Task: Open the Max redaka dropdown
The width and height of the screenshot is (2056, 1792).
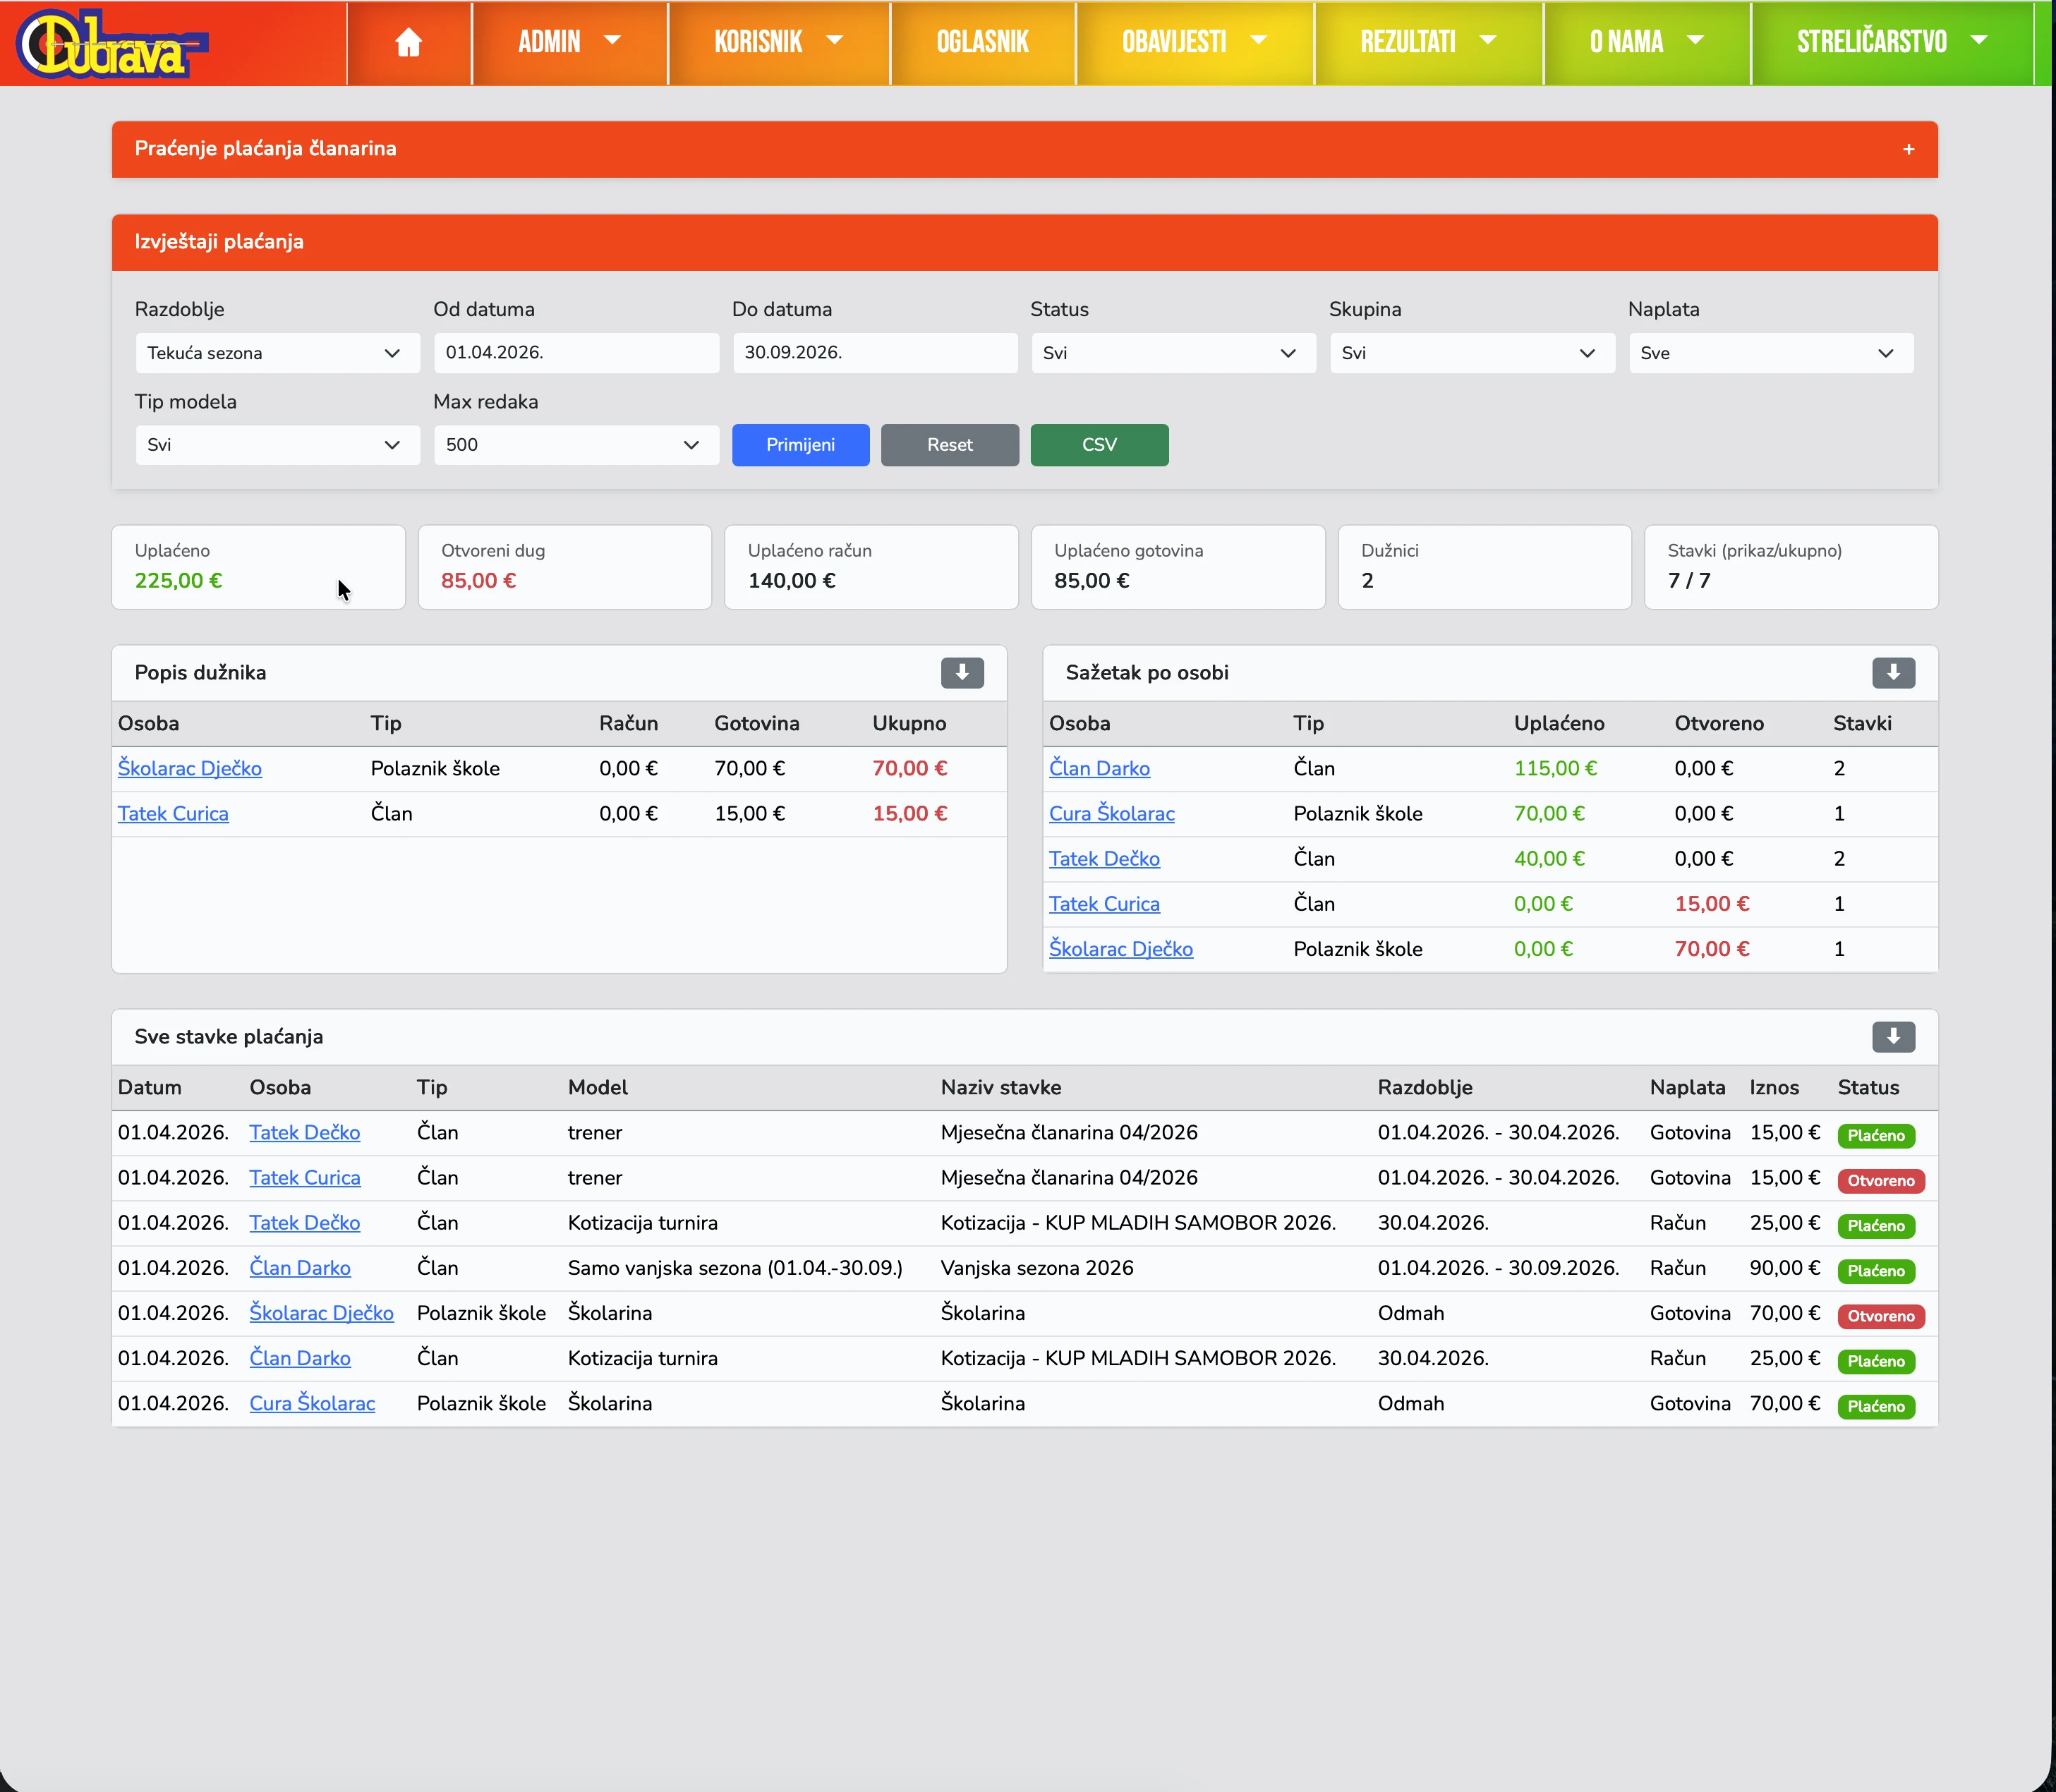Action: 575,445
